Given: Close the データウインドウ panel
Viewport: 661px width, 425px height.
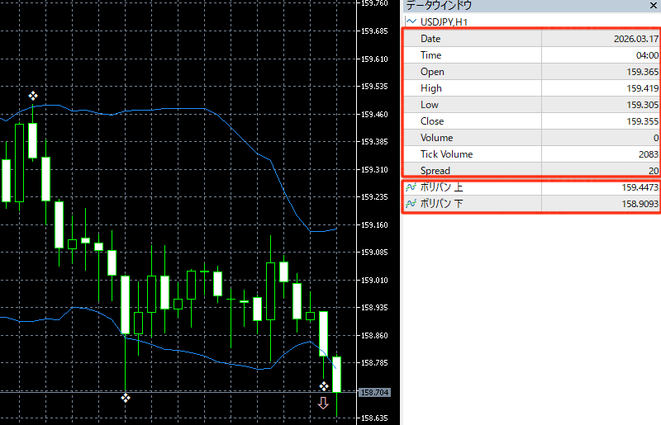Looking at the screenshot, I should [x=653, y=5].
